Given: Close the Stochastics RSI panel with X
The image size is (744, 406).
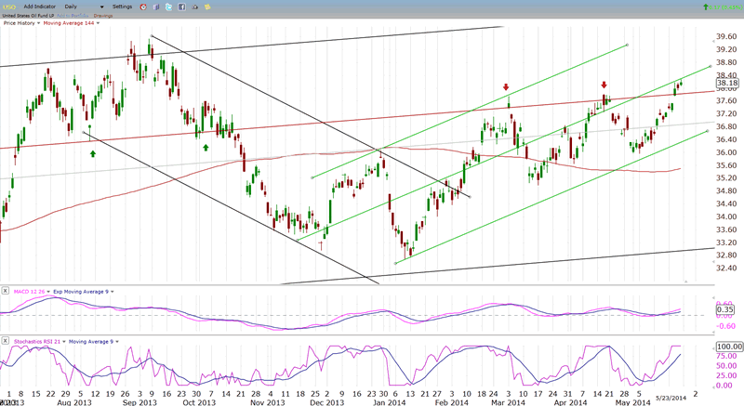Looking at the screenshot, I should pyautogui.click(x=6, y=341).
